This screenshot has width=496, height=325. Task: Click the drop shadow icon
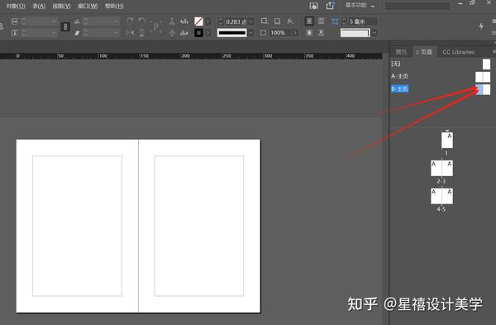pos(277,22)
